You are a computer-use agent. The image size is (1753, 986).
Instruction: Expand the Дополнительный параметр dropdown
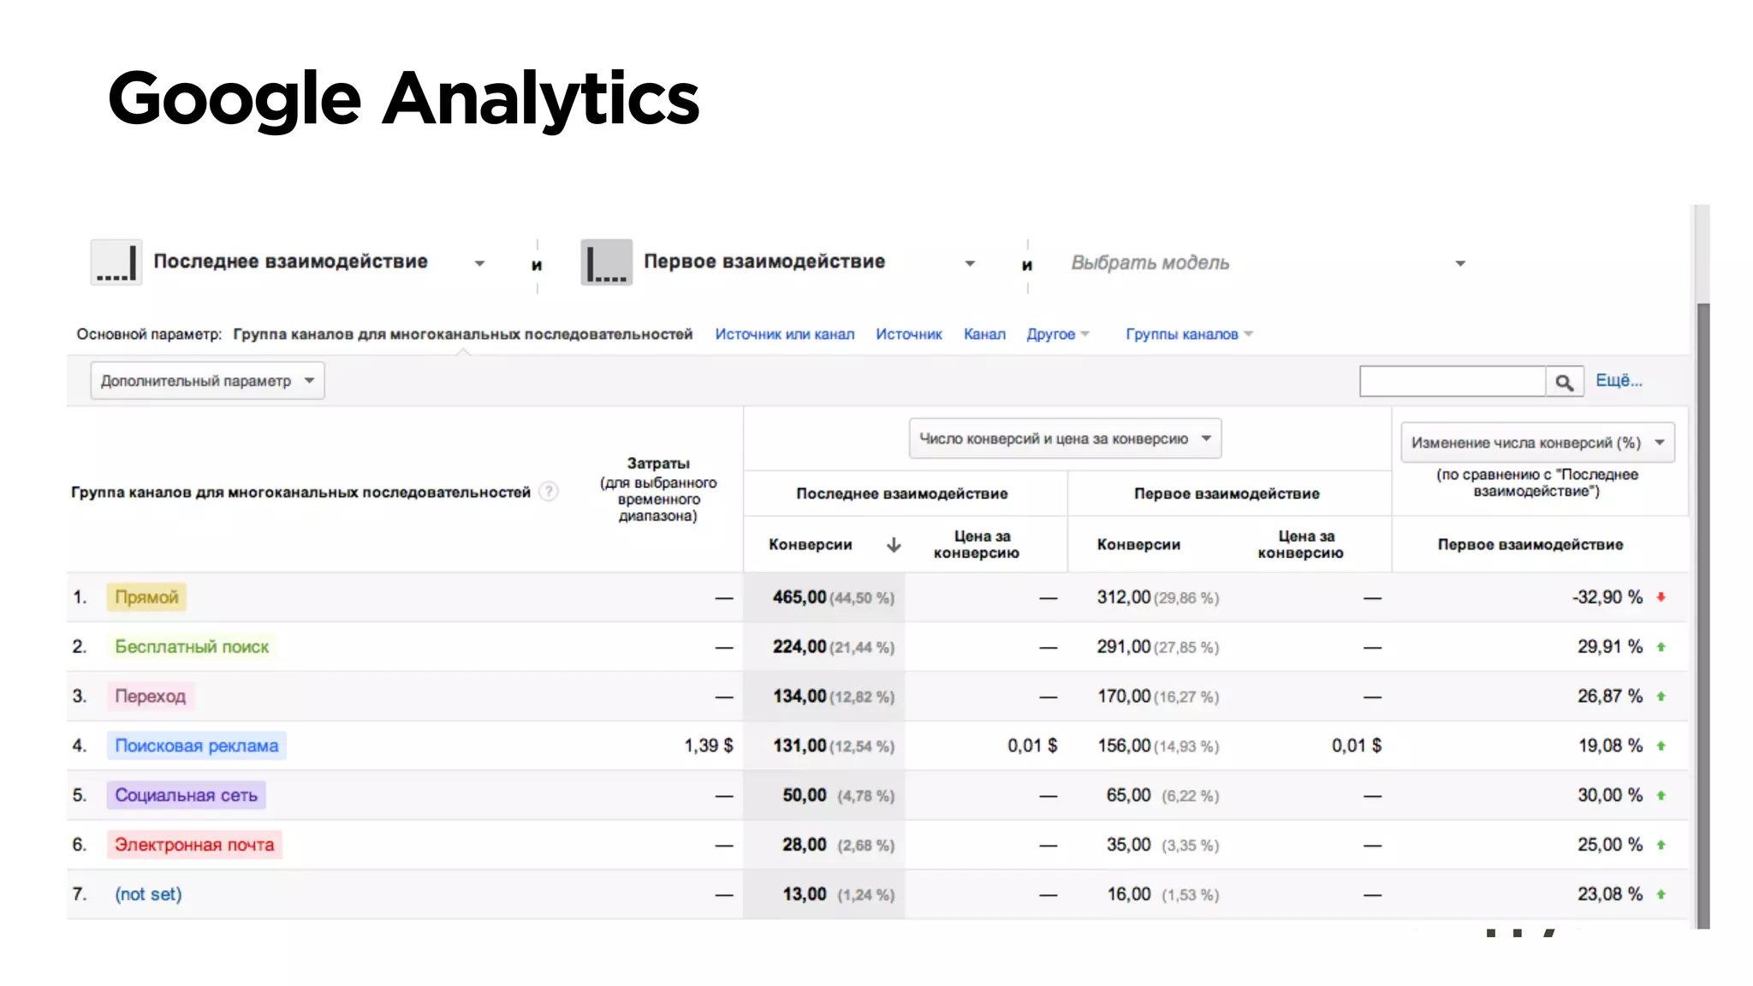pos(207,381)
